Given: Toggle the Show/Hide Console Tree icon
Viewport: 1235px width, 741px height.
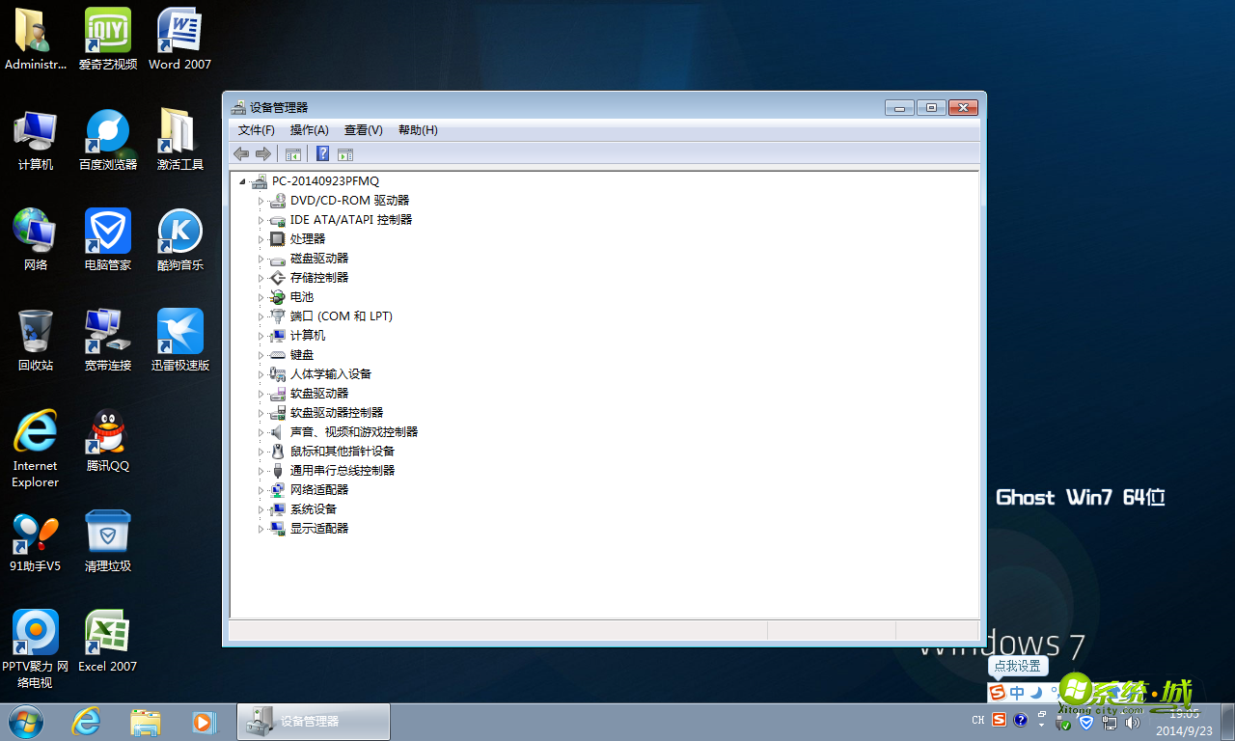Looking at the screenshot, I should coord(292,153).
